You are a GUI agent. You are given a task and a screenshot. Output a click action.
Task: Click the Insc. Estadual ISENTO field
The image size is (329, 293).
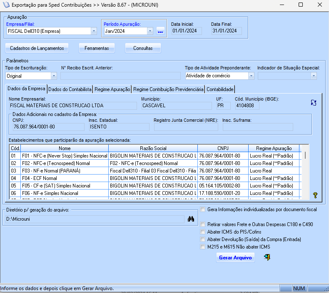click(119, 127)
